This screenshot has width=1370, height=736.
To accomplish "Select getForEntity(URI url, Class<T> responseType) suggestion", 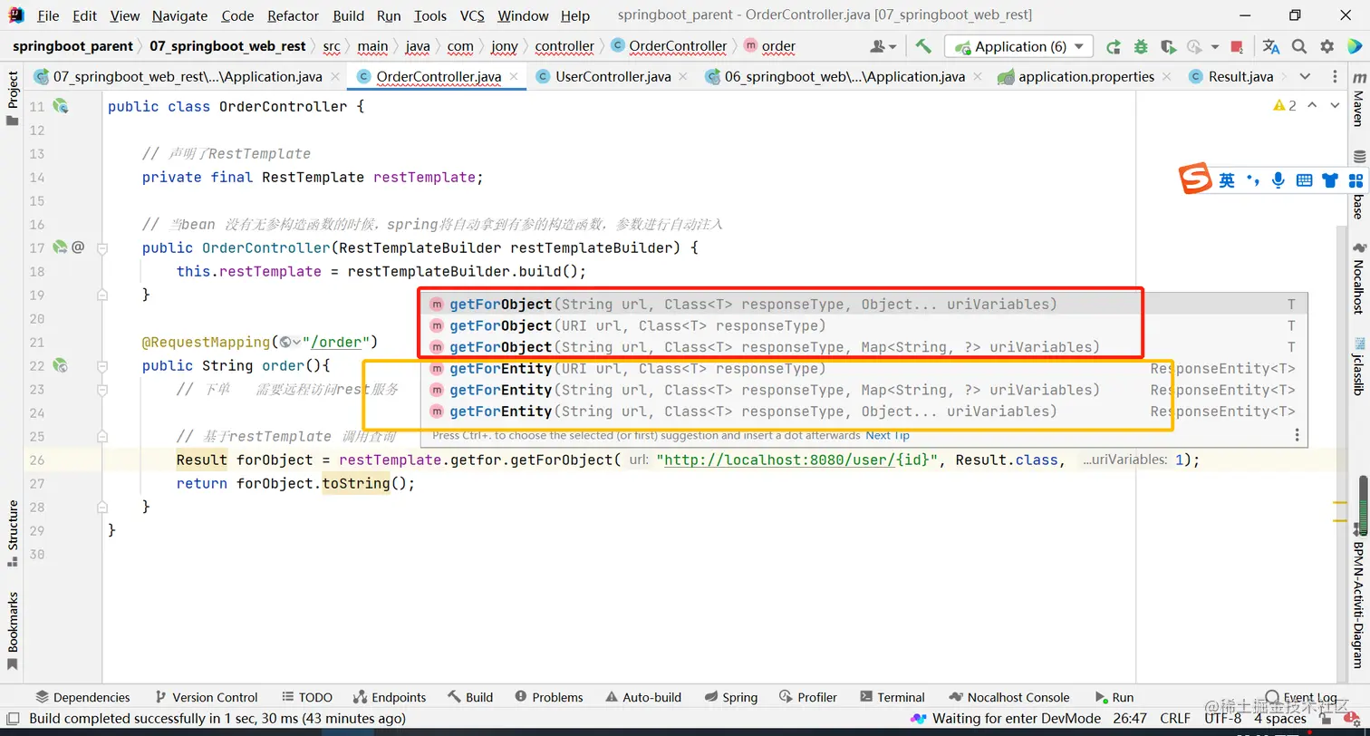I will tap(863, 368).
